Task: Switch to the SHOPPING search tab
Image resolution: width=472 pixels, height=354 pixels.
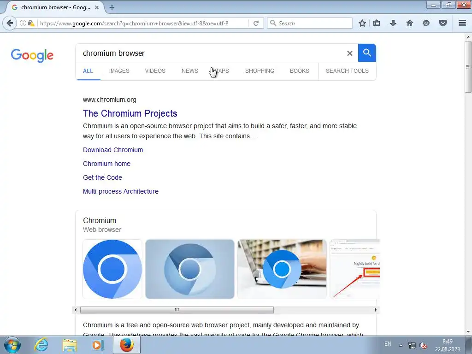Action: point(260,71)
